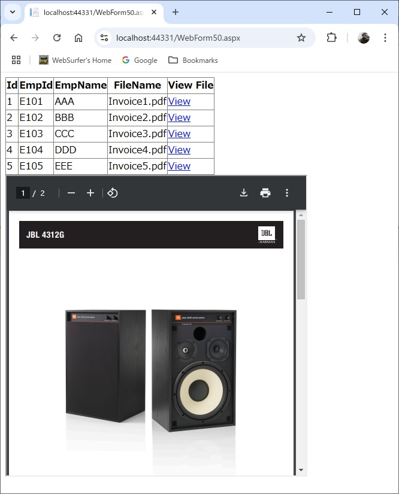The width and height of the screenshot is (399, 494).
Task: Select the EEE employee name cell
Action: 81,166
